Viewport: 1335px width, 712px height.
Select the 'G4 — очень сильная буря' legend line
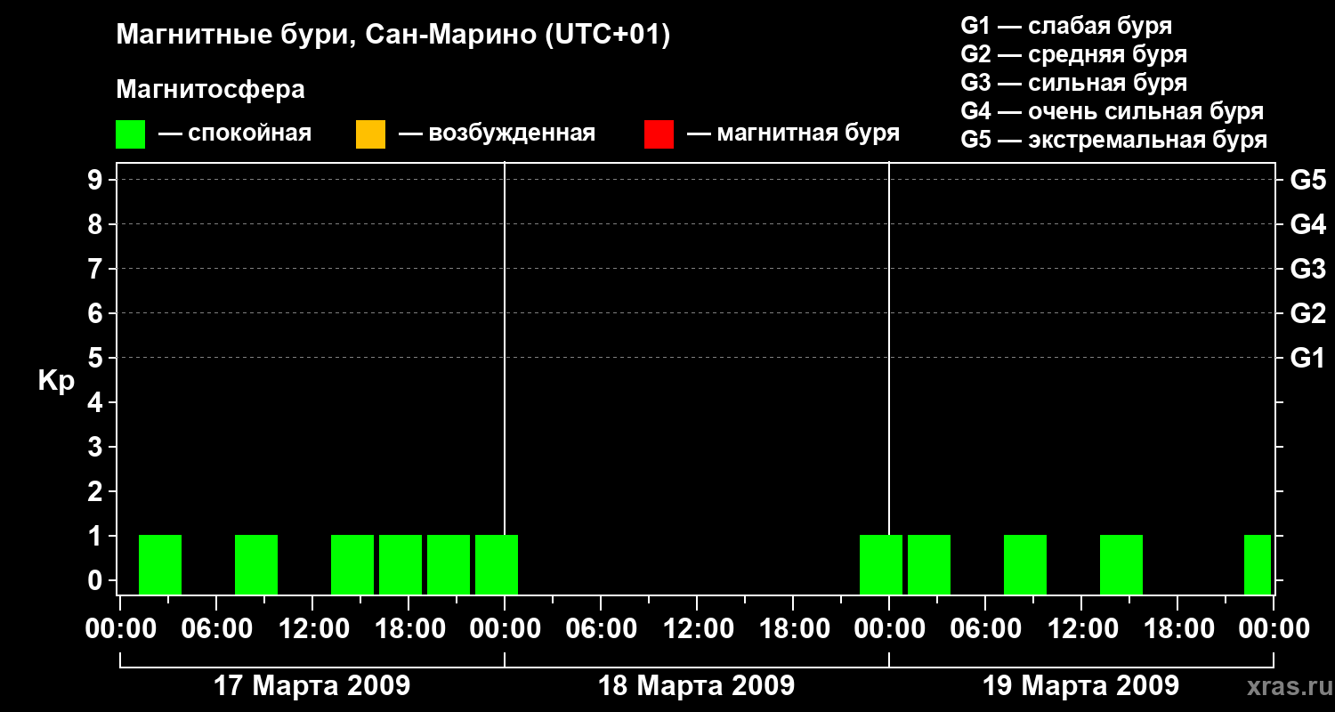[1112, 111]
